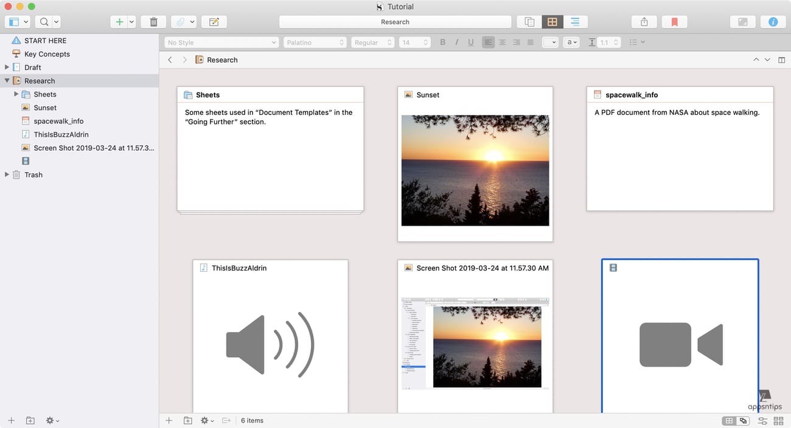Open the Inspector with the info icon
This screenshot has height=428, width=791.
(x=773, y=22)
